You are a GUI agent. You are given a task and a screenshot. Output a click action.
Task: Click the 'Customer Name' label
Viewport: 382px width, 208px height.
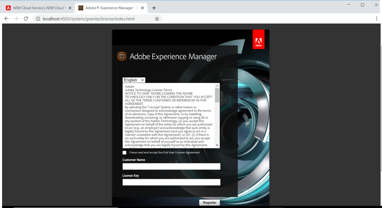pos(134,160)
